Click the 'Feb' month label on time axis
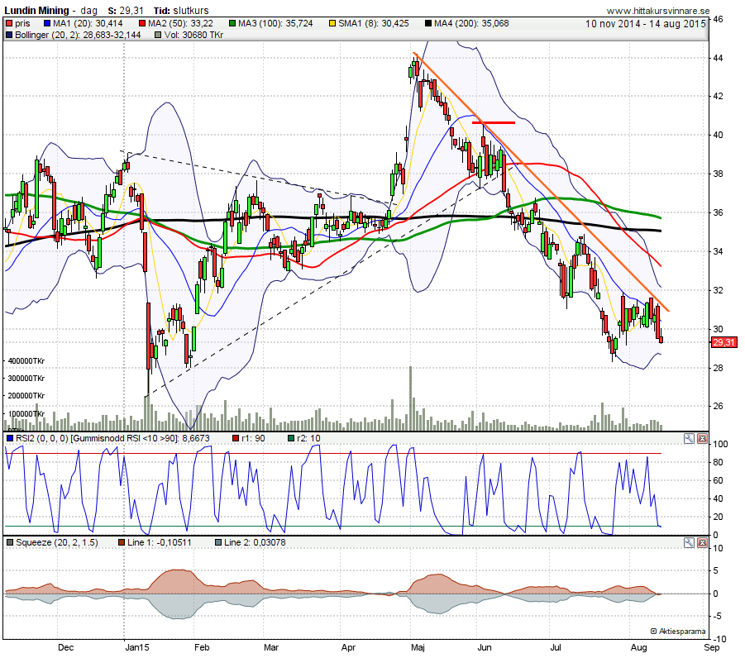This screenshot has width=745, height=658. 202,647
